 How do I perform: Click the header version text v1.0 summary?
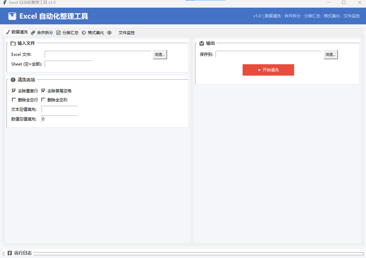click(306, 16)
